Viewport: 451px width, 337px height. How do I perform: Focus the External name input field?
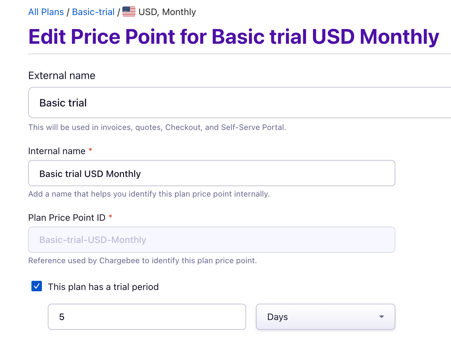tap(240, 103)
